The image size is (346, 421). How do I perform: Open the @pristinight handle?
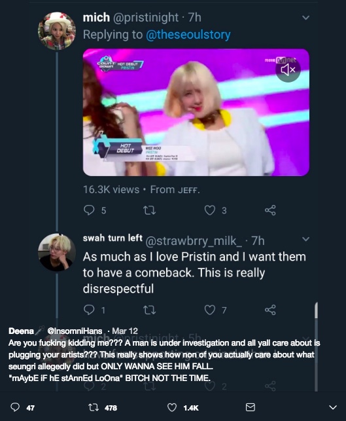pyautogui.click(x=146, y=18)
